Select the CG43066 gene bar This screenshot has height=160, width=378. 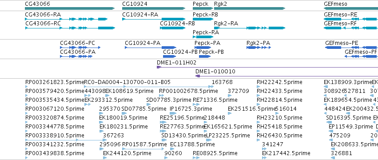tap(70, 8)
